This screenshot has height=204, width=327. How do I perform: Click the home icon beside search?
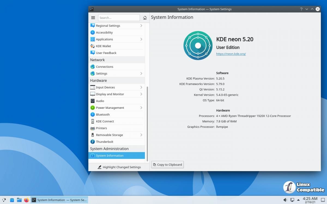145,18
